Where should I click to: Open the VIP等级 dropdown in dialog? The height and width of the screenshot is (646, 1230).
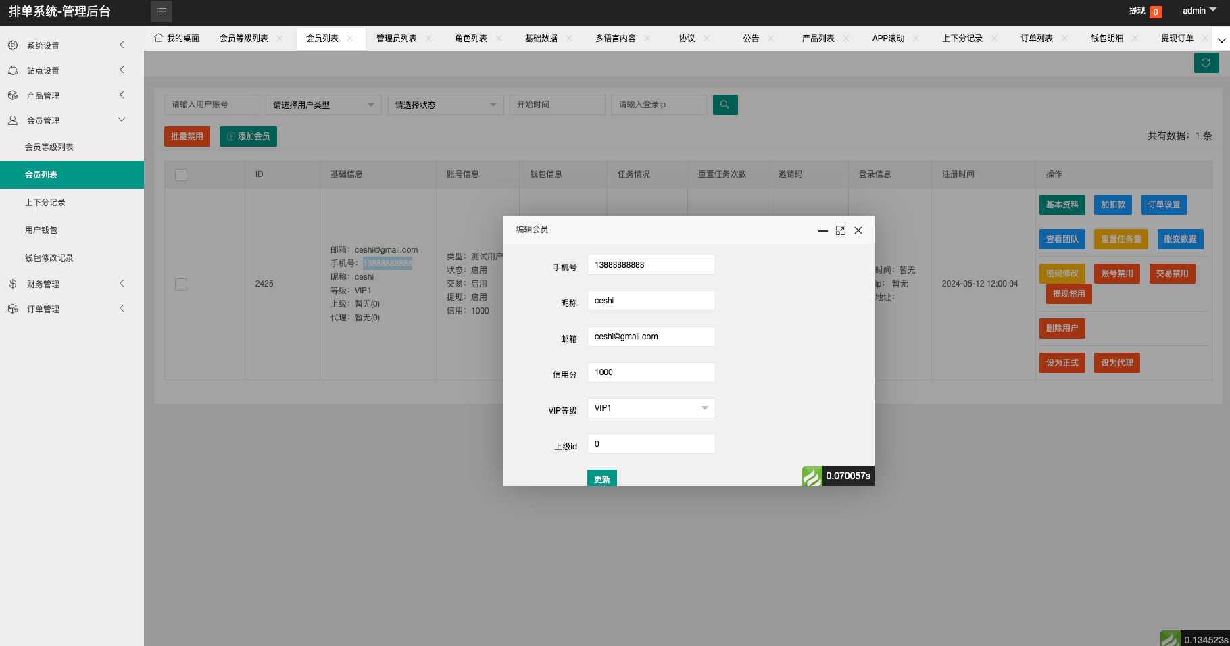[651, 408]
